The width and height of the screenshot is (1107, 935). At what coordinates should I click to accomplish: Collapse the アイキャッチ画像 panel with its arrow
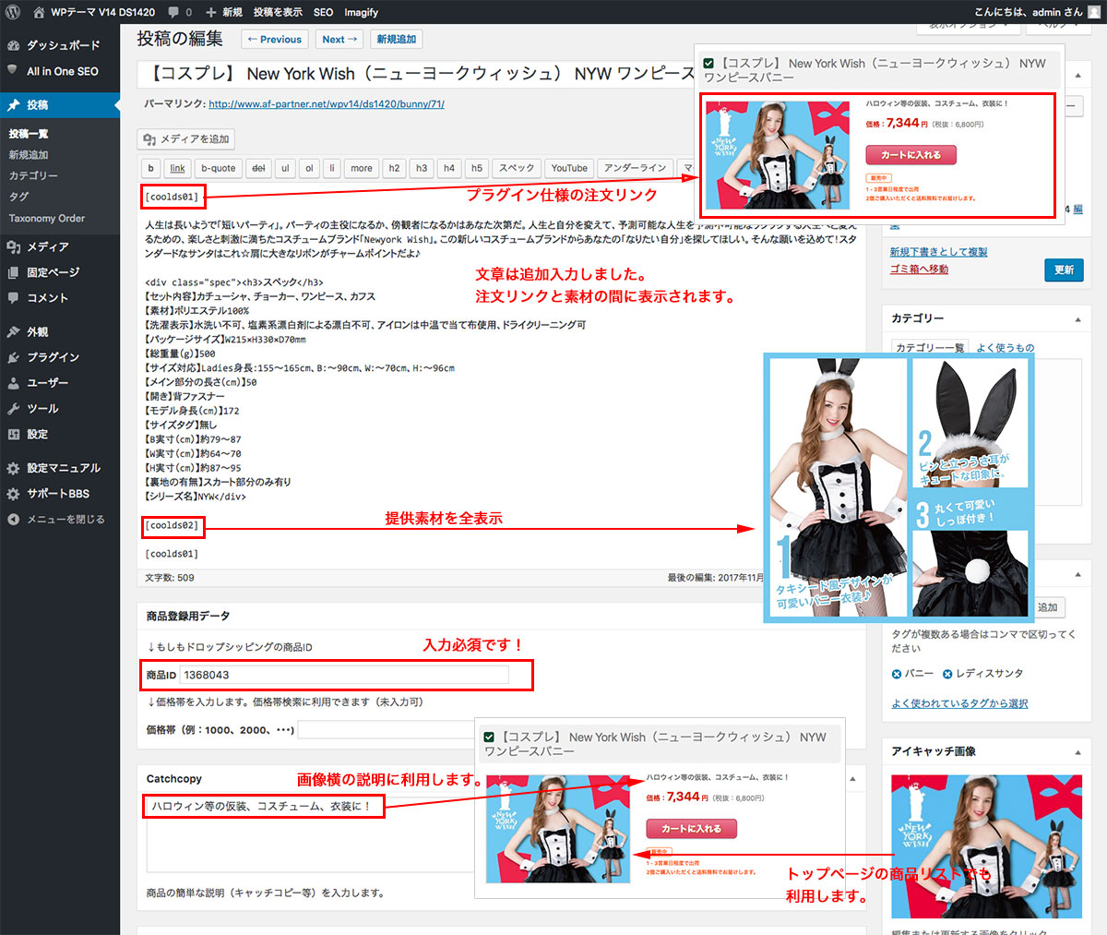(1077, 751)
